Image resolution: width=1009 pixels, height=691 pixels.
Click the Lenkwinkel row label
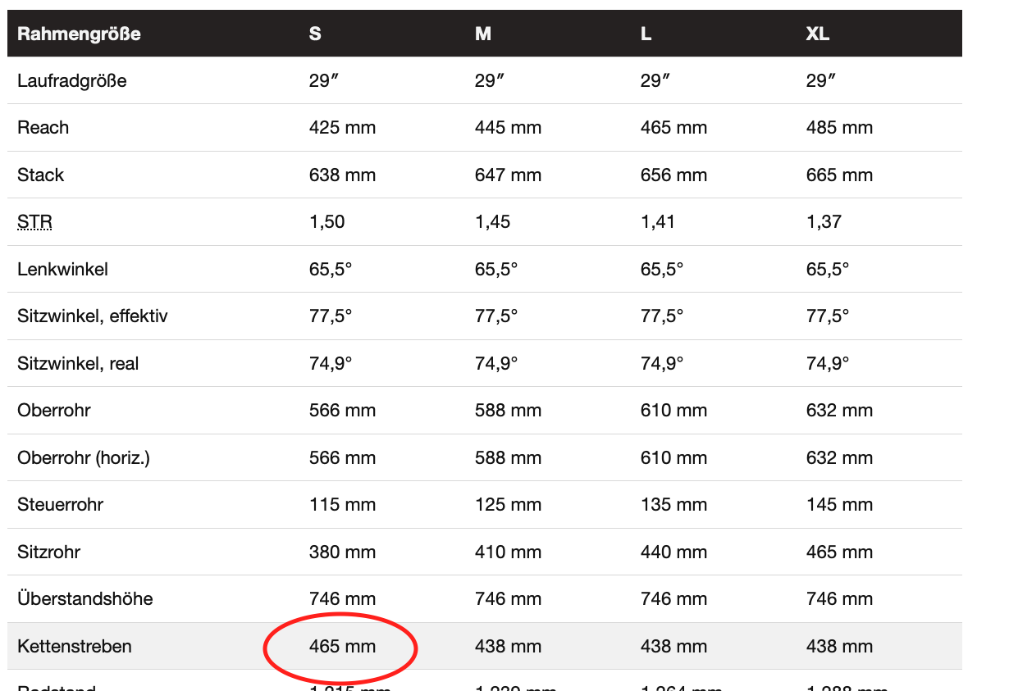click(62, 270)
